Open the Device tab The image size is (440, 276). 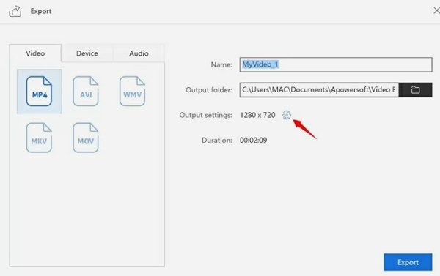pyautogui.click(x=87, y=53)
